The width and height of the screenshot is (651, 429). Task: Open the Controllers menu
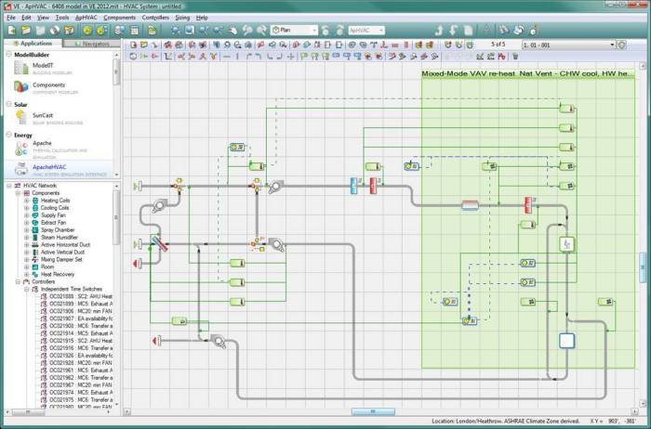(155, 18)
